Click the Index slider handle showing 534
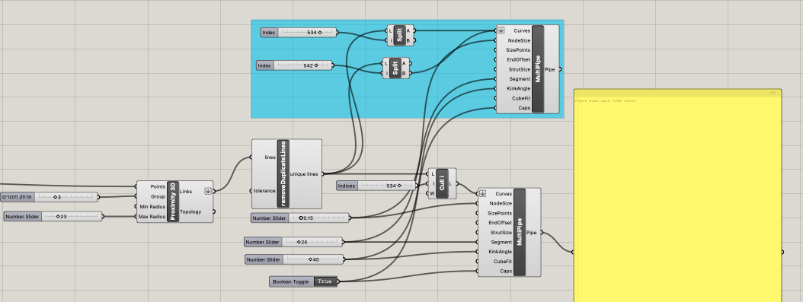This screenshot has height=302, width=803. click(x=319, y=32)
